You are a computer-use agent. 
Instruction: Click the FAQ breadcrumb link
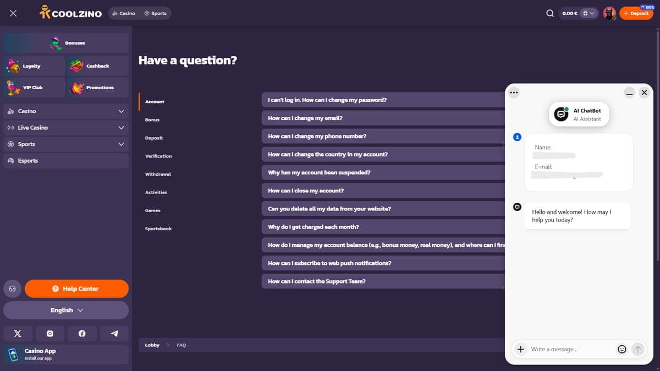pos(181,345)
